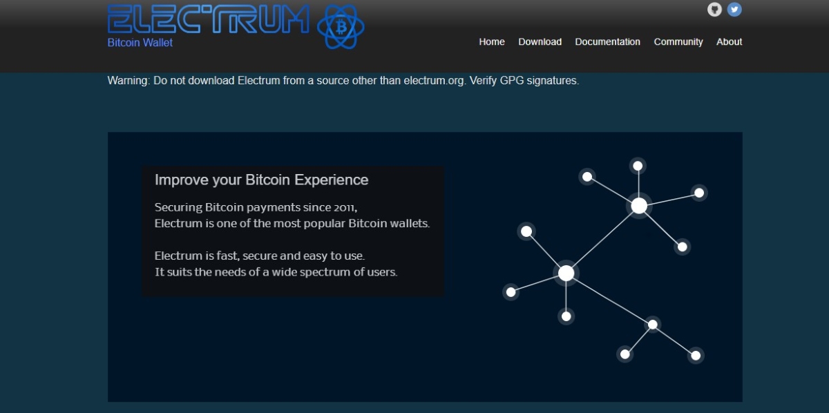Click the 'Securing Bitcoin payments since 2011' line
Viewport: 829px width, 413px height.
click(256, 207)
